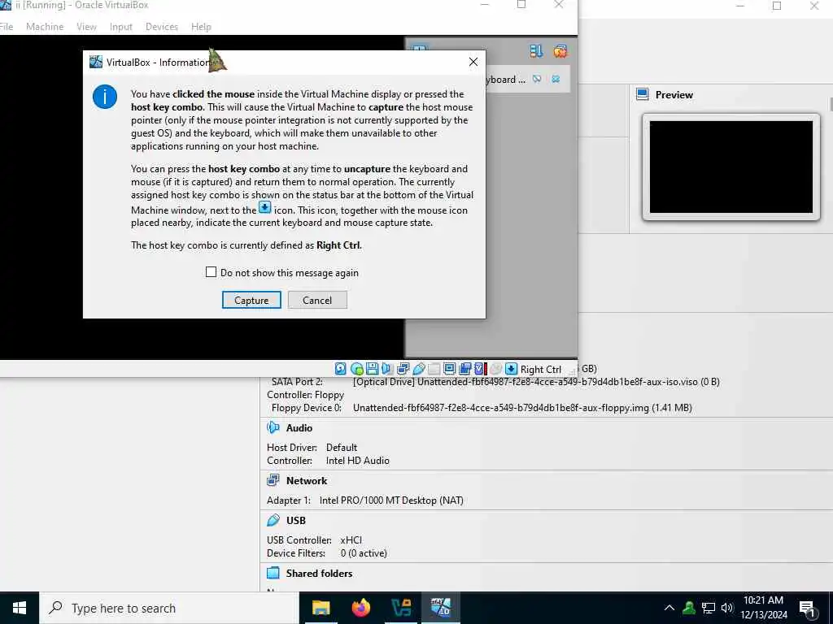
Task: Click the Preview monitor icon
Action: [x=643, y=94]
